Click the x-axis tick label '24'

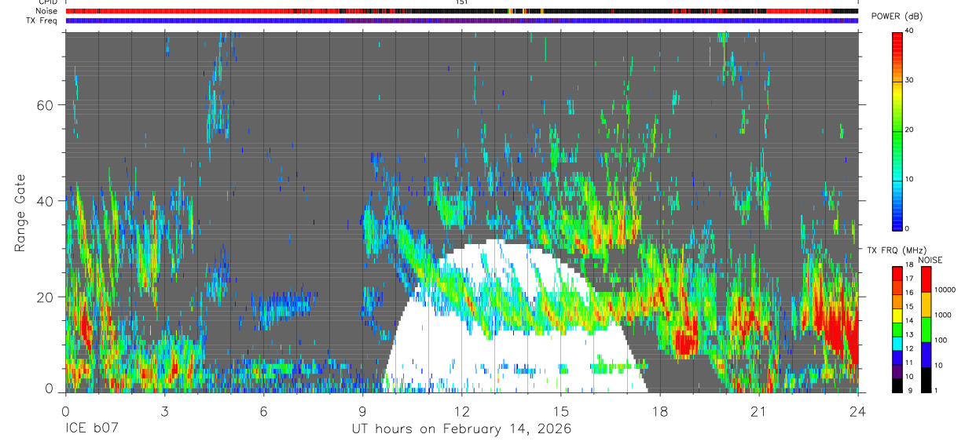point(857,410)
